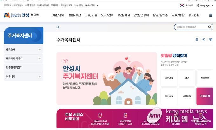Click the Anseong city logo
Image resolution: width=216 pixels, height=130 pixels.
tap(21, 15)
